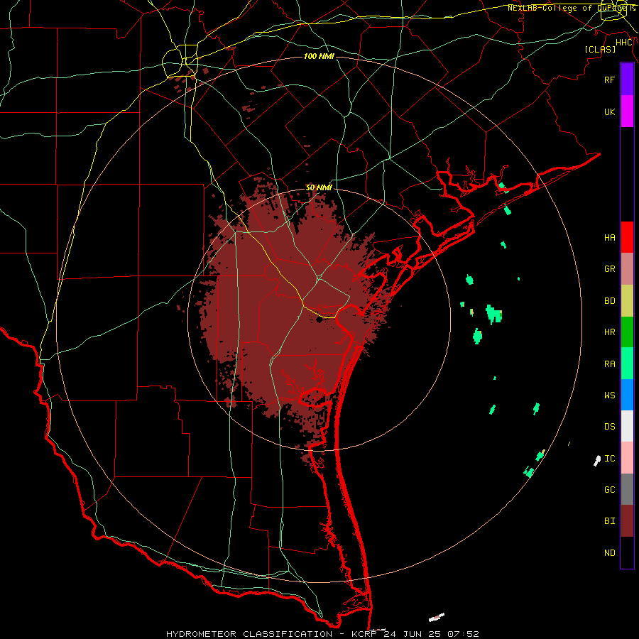Click the HHC product label
Viewport: 639px width, 639px height.
pos(624,43)
